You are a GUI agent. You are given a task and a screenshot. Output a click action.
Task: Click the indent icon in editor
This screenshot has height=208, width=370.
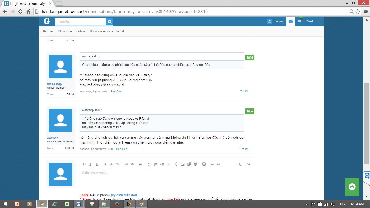[168, 164]
